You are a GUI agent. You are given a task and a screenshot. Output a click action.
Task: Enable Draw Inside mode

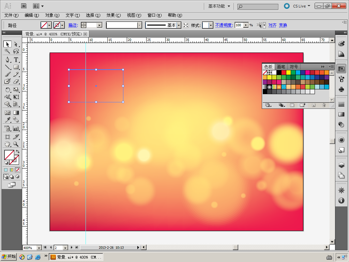tap(17, 177)
